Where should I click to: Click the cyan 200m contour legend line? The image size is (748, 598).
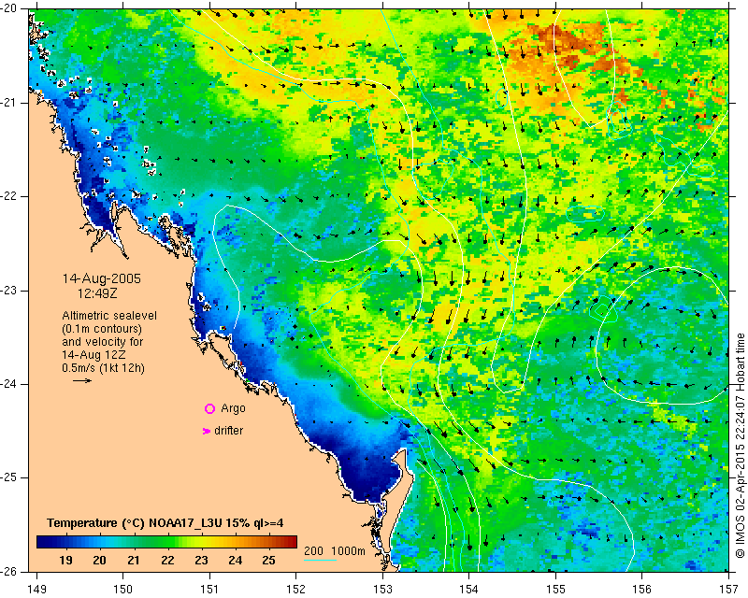pyautogui.click(x=320, y=560)
